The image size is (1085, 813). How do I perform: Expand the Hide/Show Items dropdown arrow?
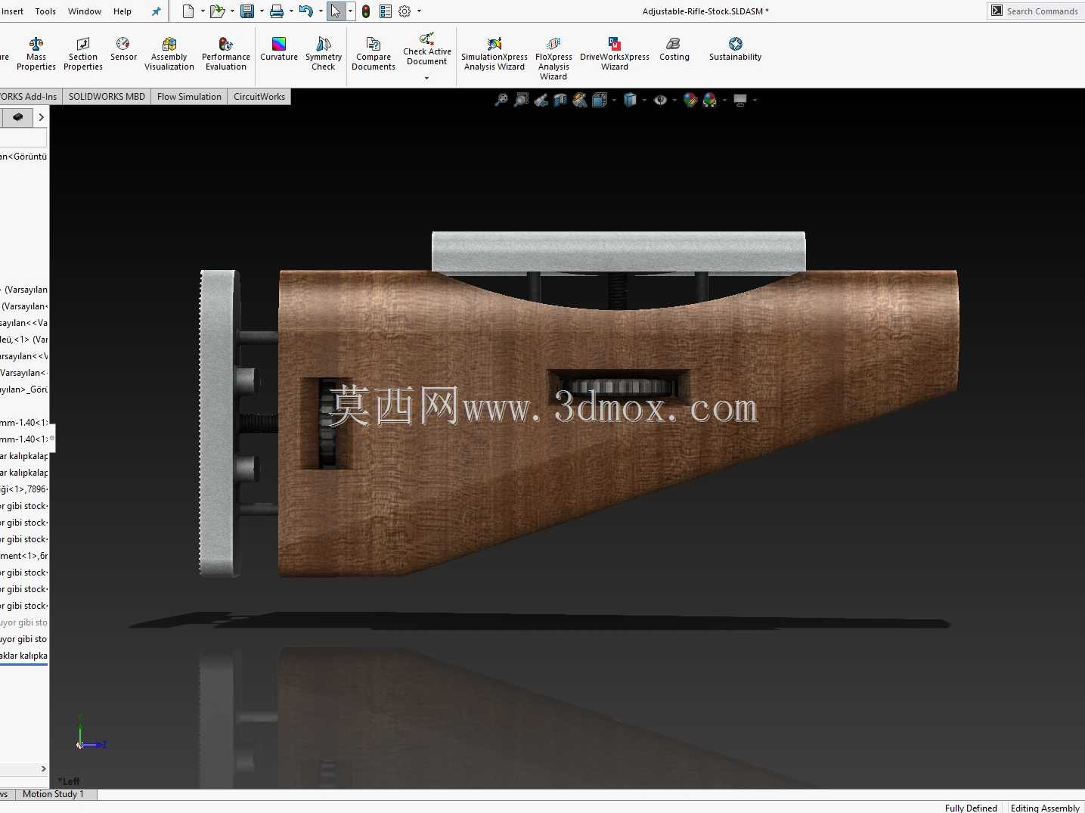point(674,100)
